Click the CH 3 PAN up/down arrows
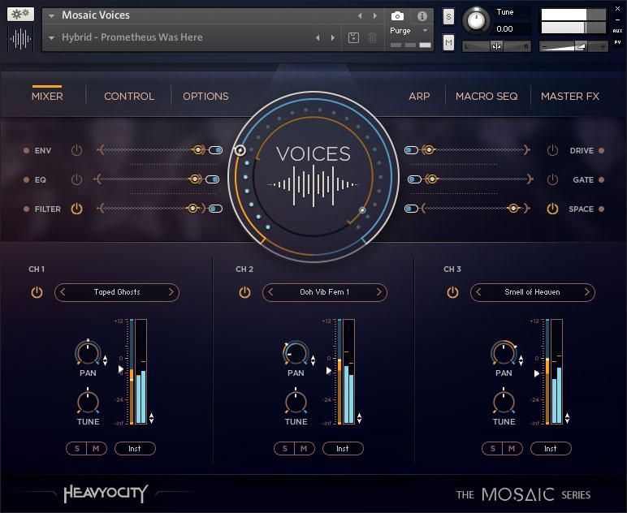Viewport: 627px width, 513px height. pos(521,360)
